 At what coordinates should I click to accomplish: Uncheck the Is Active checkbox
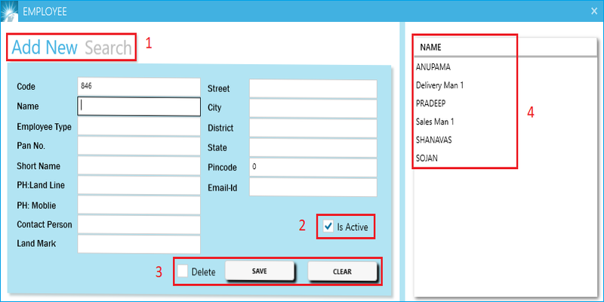pyautogui.click(x=328, y=226)
